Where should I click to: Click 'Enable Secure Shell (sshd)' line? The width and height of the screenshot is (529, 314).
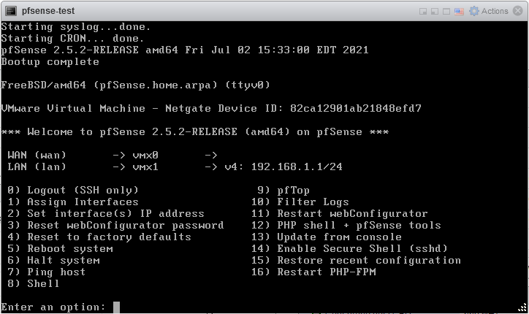pyautogui.click(x=349, y=248)
